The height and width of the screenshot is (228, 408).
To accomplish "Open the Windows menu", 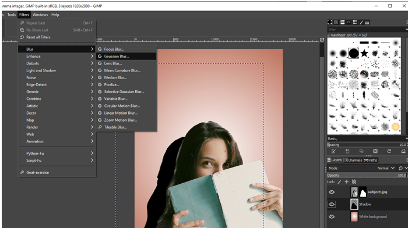I will [x=40, y=15].
